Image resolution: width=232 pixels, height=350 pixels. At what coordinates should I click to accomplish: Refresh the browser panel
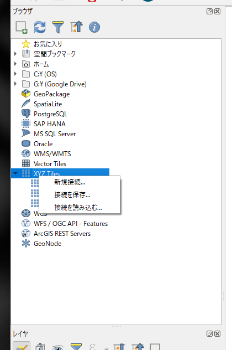(x=40, y=27)
